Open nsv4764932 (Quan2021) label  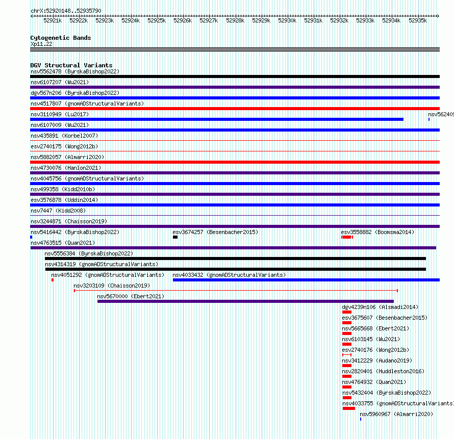click(374, 382)
